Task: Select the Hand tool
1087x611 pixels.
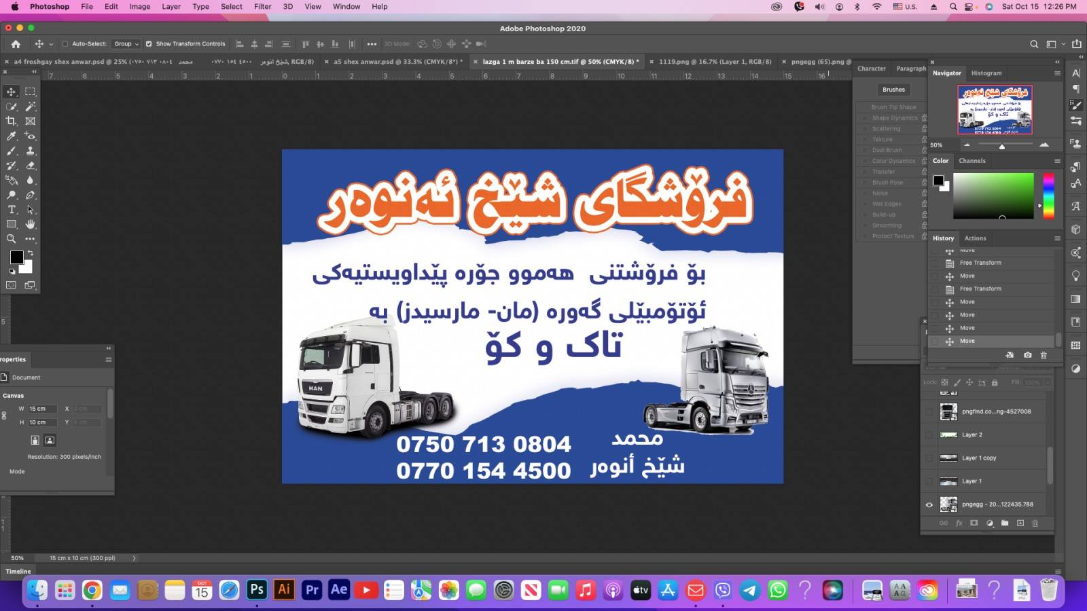Action: (x=30, y=224)
